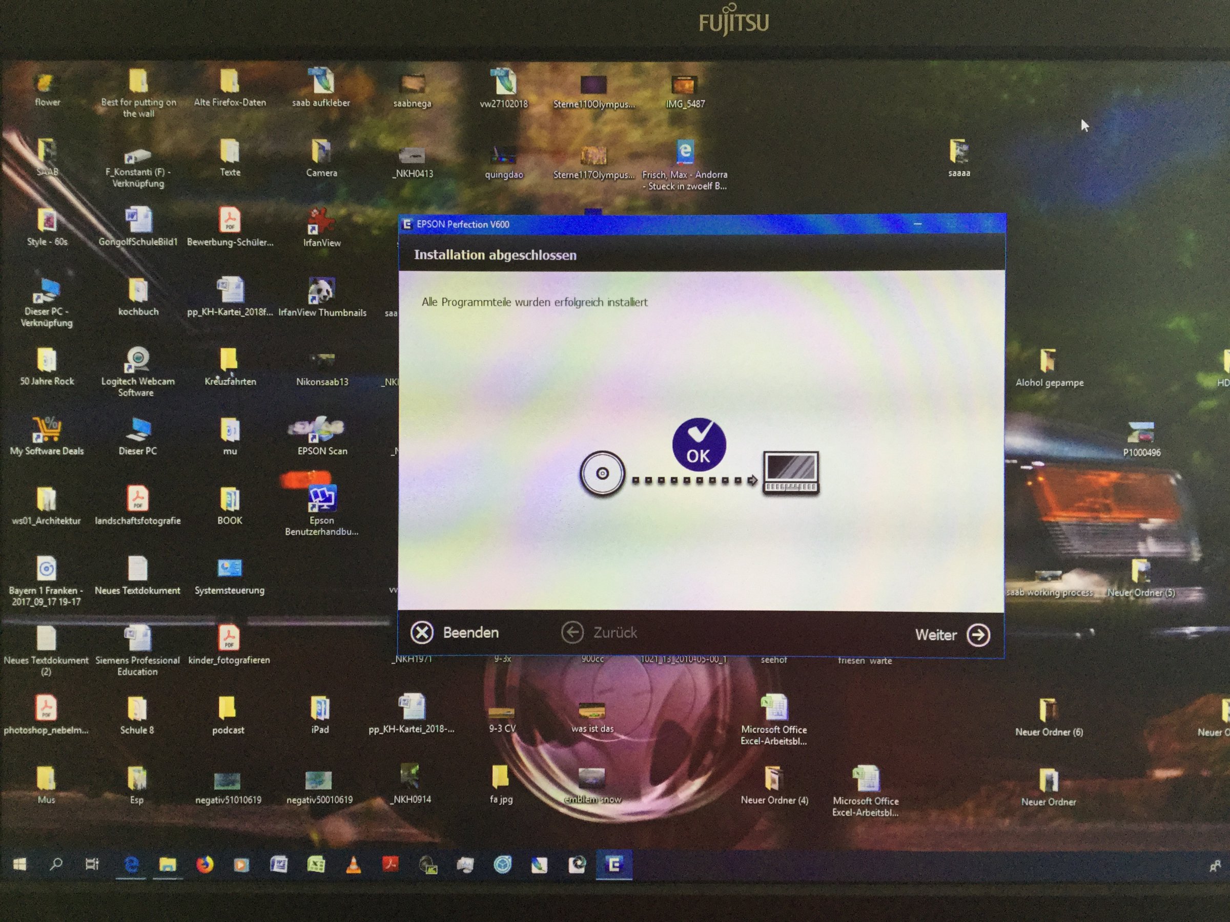Launch Firefox from the taskbar
Screen dimensions: 1230x922
204,865
